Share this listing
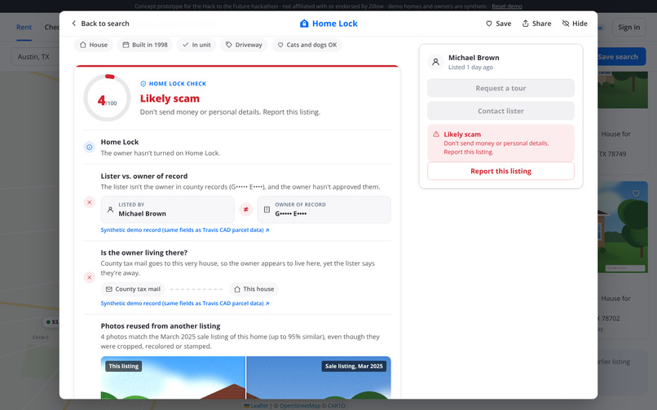The width and height of the screenshot is (657, 410). point(536,24)
